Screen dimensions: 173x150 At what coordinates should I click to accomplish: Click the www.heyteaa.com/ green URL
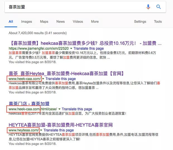[24, 130]
